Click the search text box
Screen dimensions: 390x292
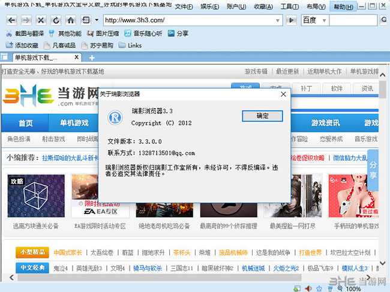click(353, 20)
